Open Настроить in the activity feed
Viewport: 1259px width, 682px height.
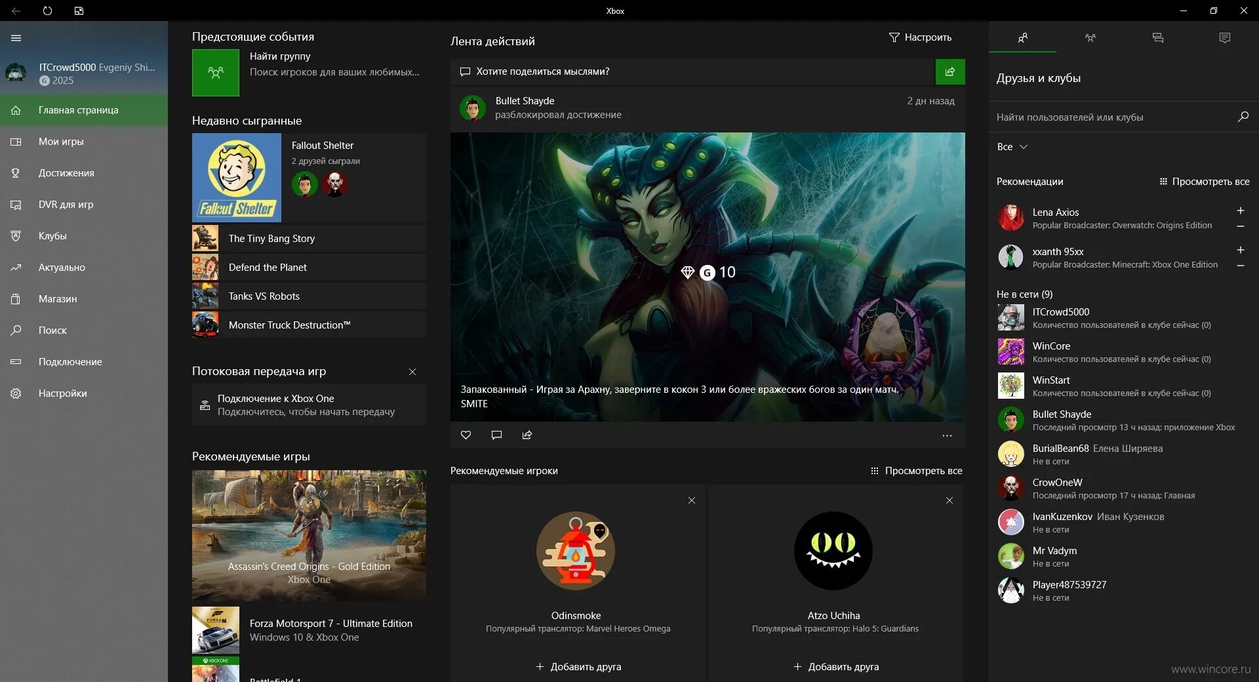(x=921, y=37)
